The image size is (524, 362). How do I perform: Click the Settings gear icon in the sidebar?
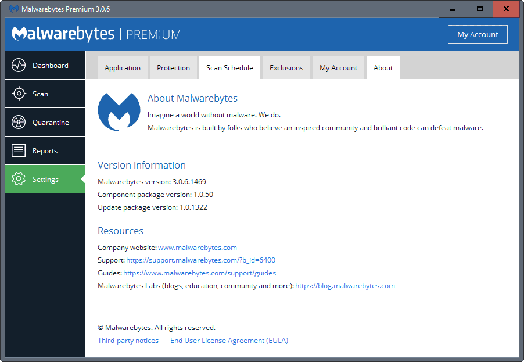pyautogui.click(x=18, y=179)
